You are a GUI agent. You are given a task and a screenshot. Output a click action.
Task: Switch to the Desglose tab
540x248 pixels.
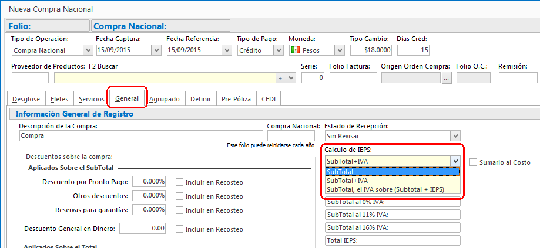click(26, 99)
